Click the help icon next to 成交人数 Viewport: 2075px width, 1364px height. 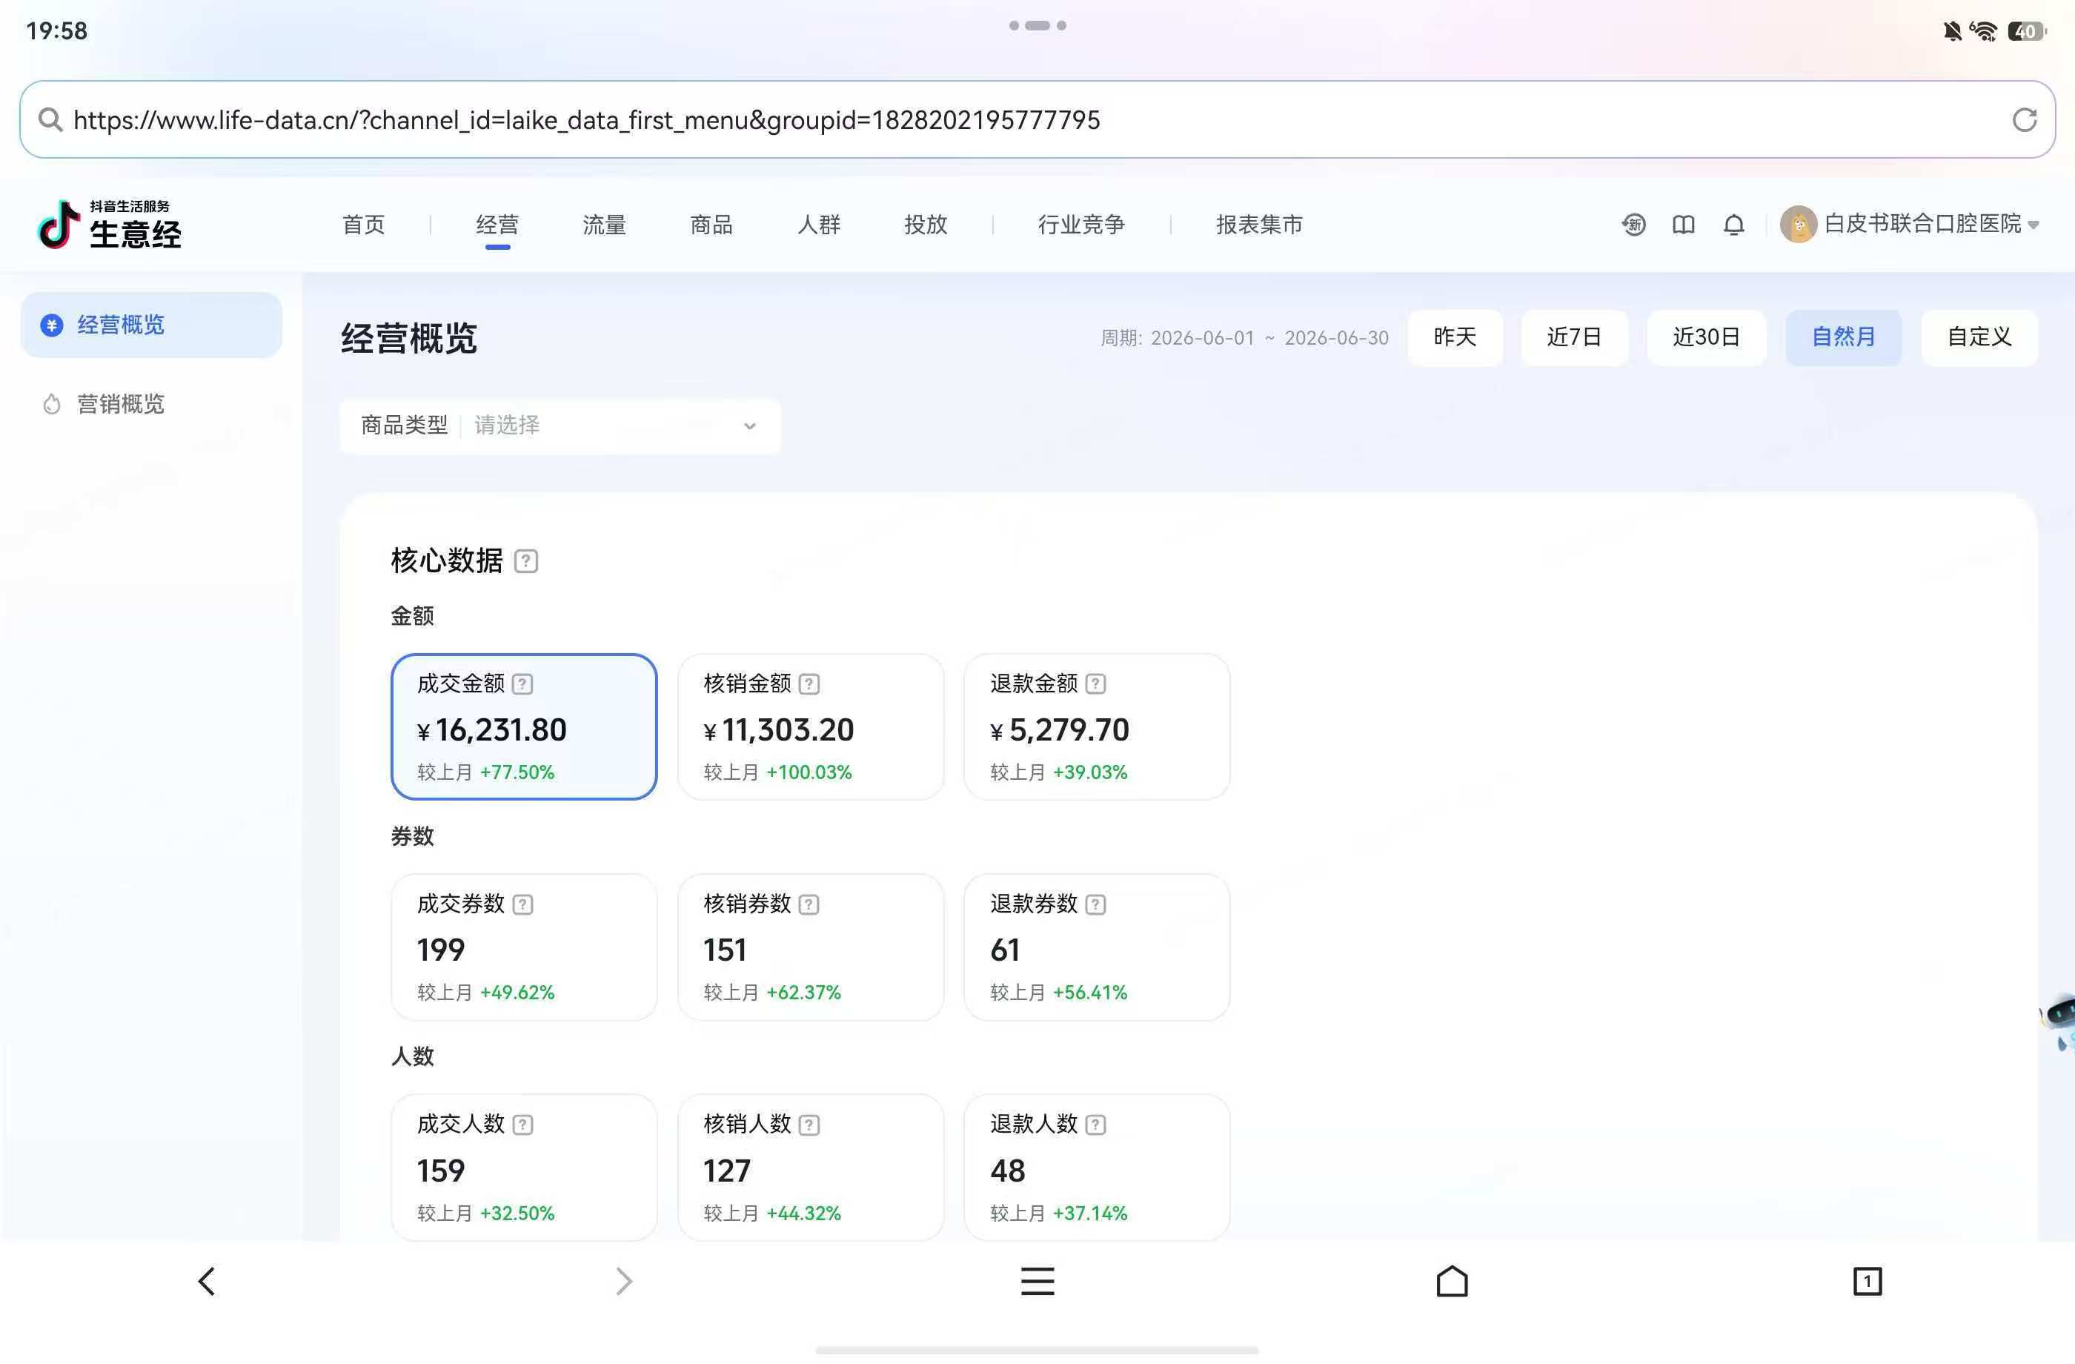[522, 1125]
